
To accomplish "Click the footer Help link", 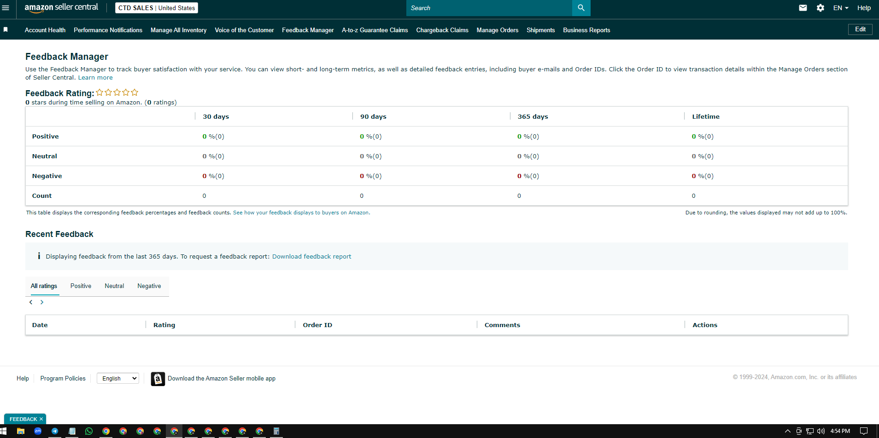I will point(23,379).
